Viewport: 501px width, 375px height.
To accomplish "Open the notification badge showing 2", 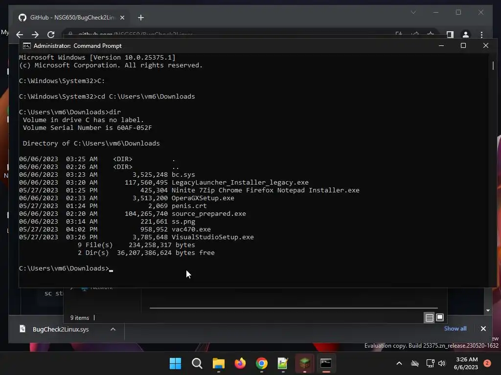I will coord(487,363).
